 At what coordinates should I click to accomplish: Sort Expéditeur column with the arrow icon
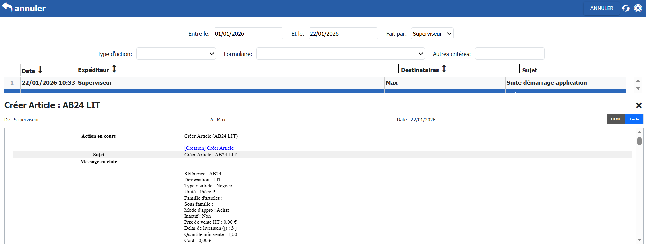tap(114, 69)
